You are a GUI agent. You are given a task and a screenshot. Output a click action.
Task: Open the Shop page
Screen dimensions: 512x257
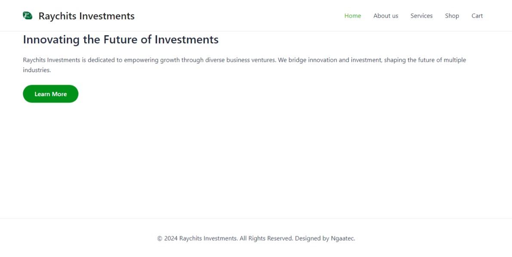coord(452,16)
